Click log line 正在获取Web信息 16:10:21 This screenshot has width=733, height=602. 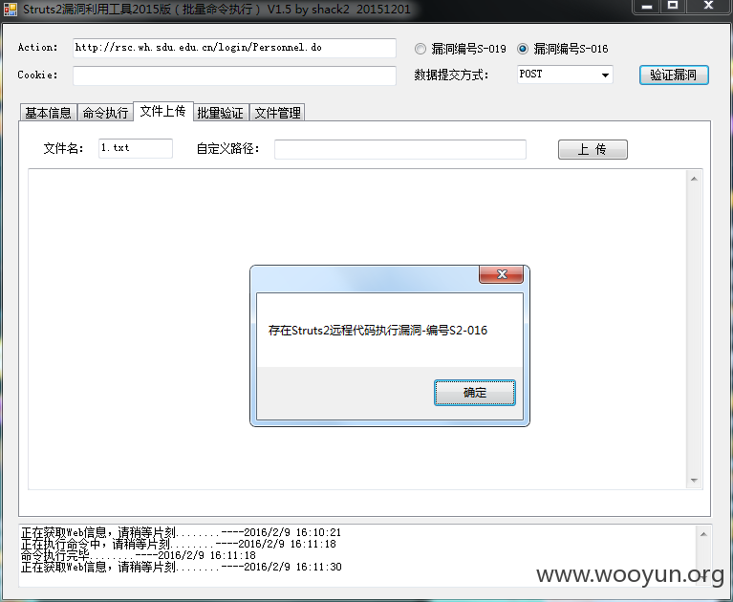(x=181, y=532)
